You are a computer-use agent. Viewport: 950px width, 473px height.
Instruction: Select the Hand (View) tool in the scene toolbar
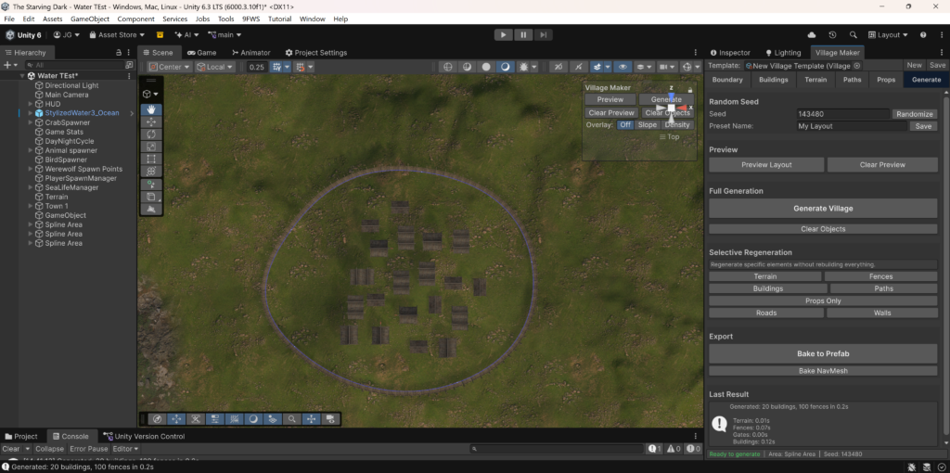pos(151,109)
